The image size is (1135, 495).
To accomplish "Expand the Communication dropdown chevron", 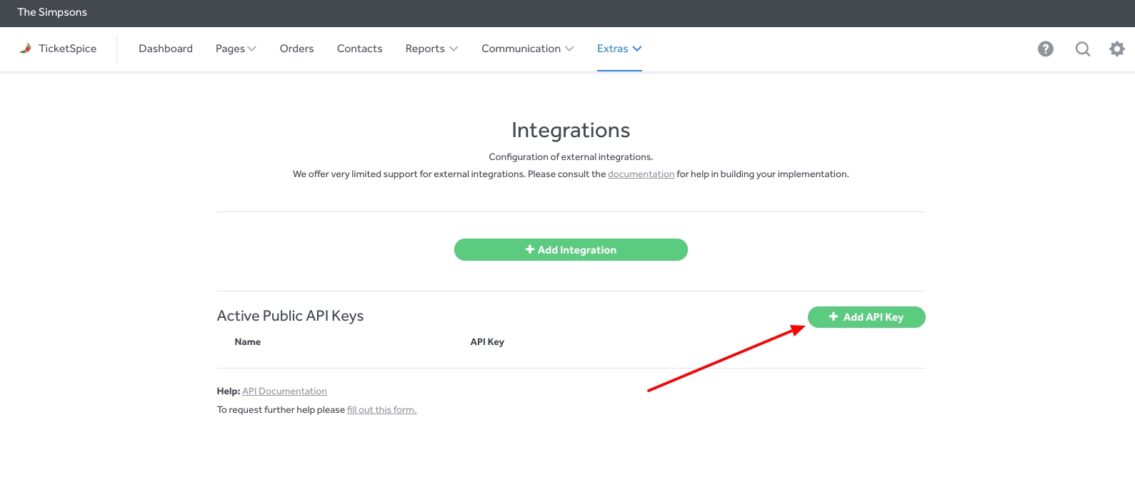I will (569, 49).
